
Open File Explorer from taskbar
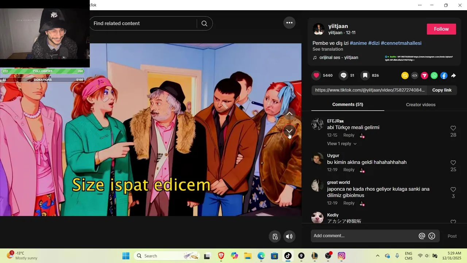click(248, 256)
